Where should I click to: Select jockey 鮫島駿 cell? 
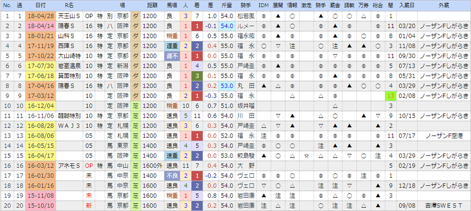(x=245, y=156)
